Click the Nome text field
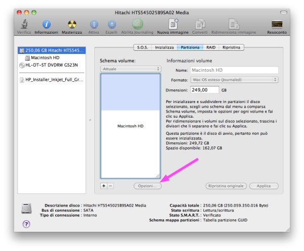 (x=235, y=70)
